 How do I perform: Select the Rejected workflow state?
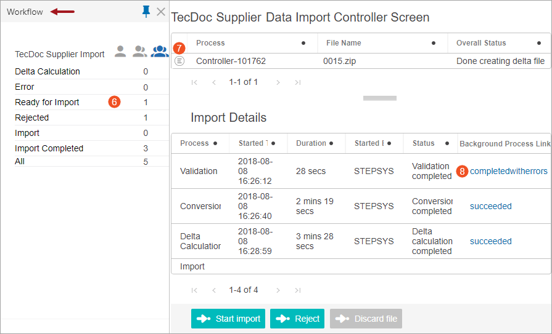[31, 117]
